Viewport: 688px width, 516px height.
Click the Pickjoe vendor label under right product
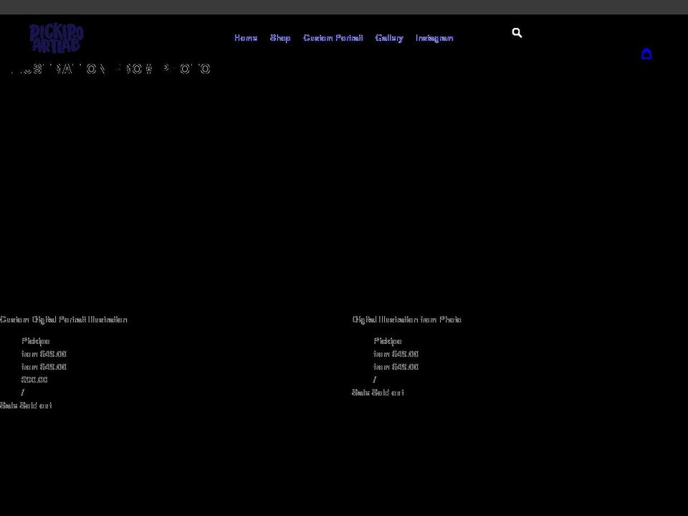click(x=388, y=341)
